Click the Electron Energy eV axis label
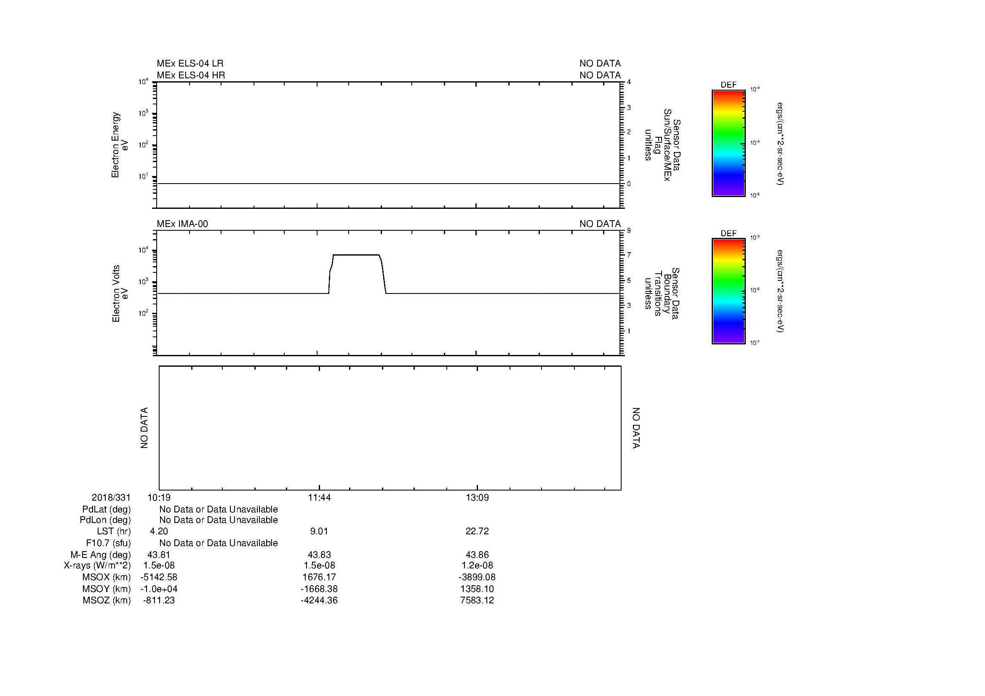 (120, 145)
